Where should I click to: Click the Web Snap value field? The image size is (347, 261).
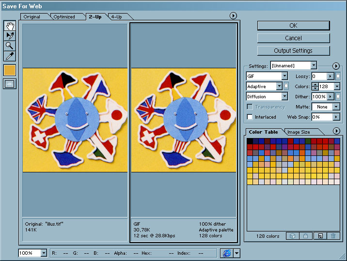322,117
